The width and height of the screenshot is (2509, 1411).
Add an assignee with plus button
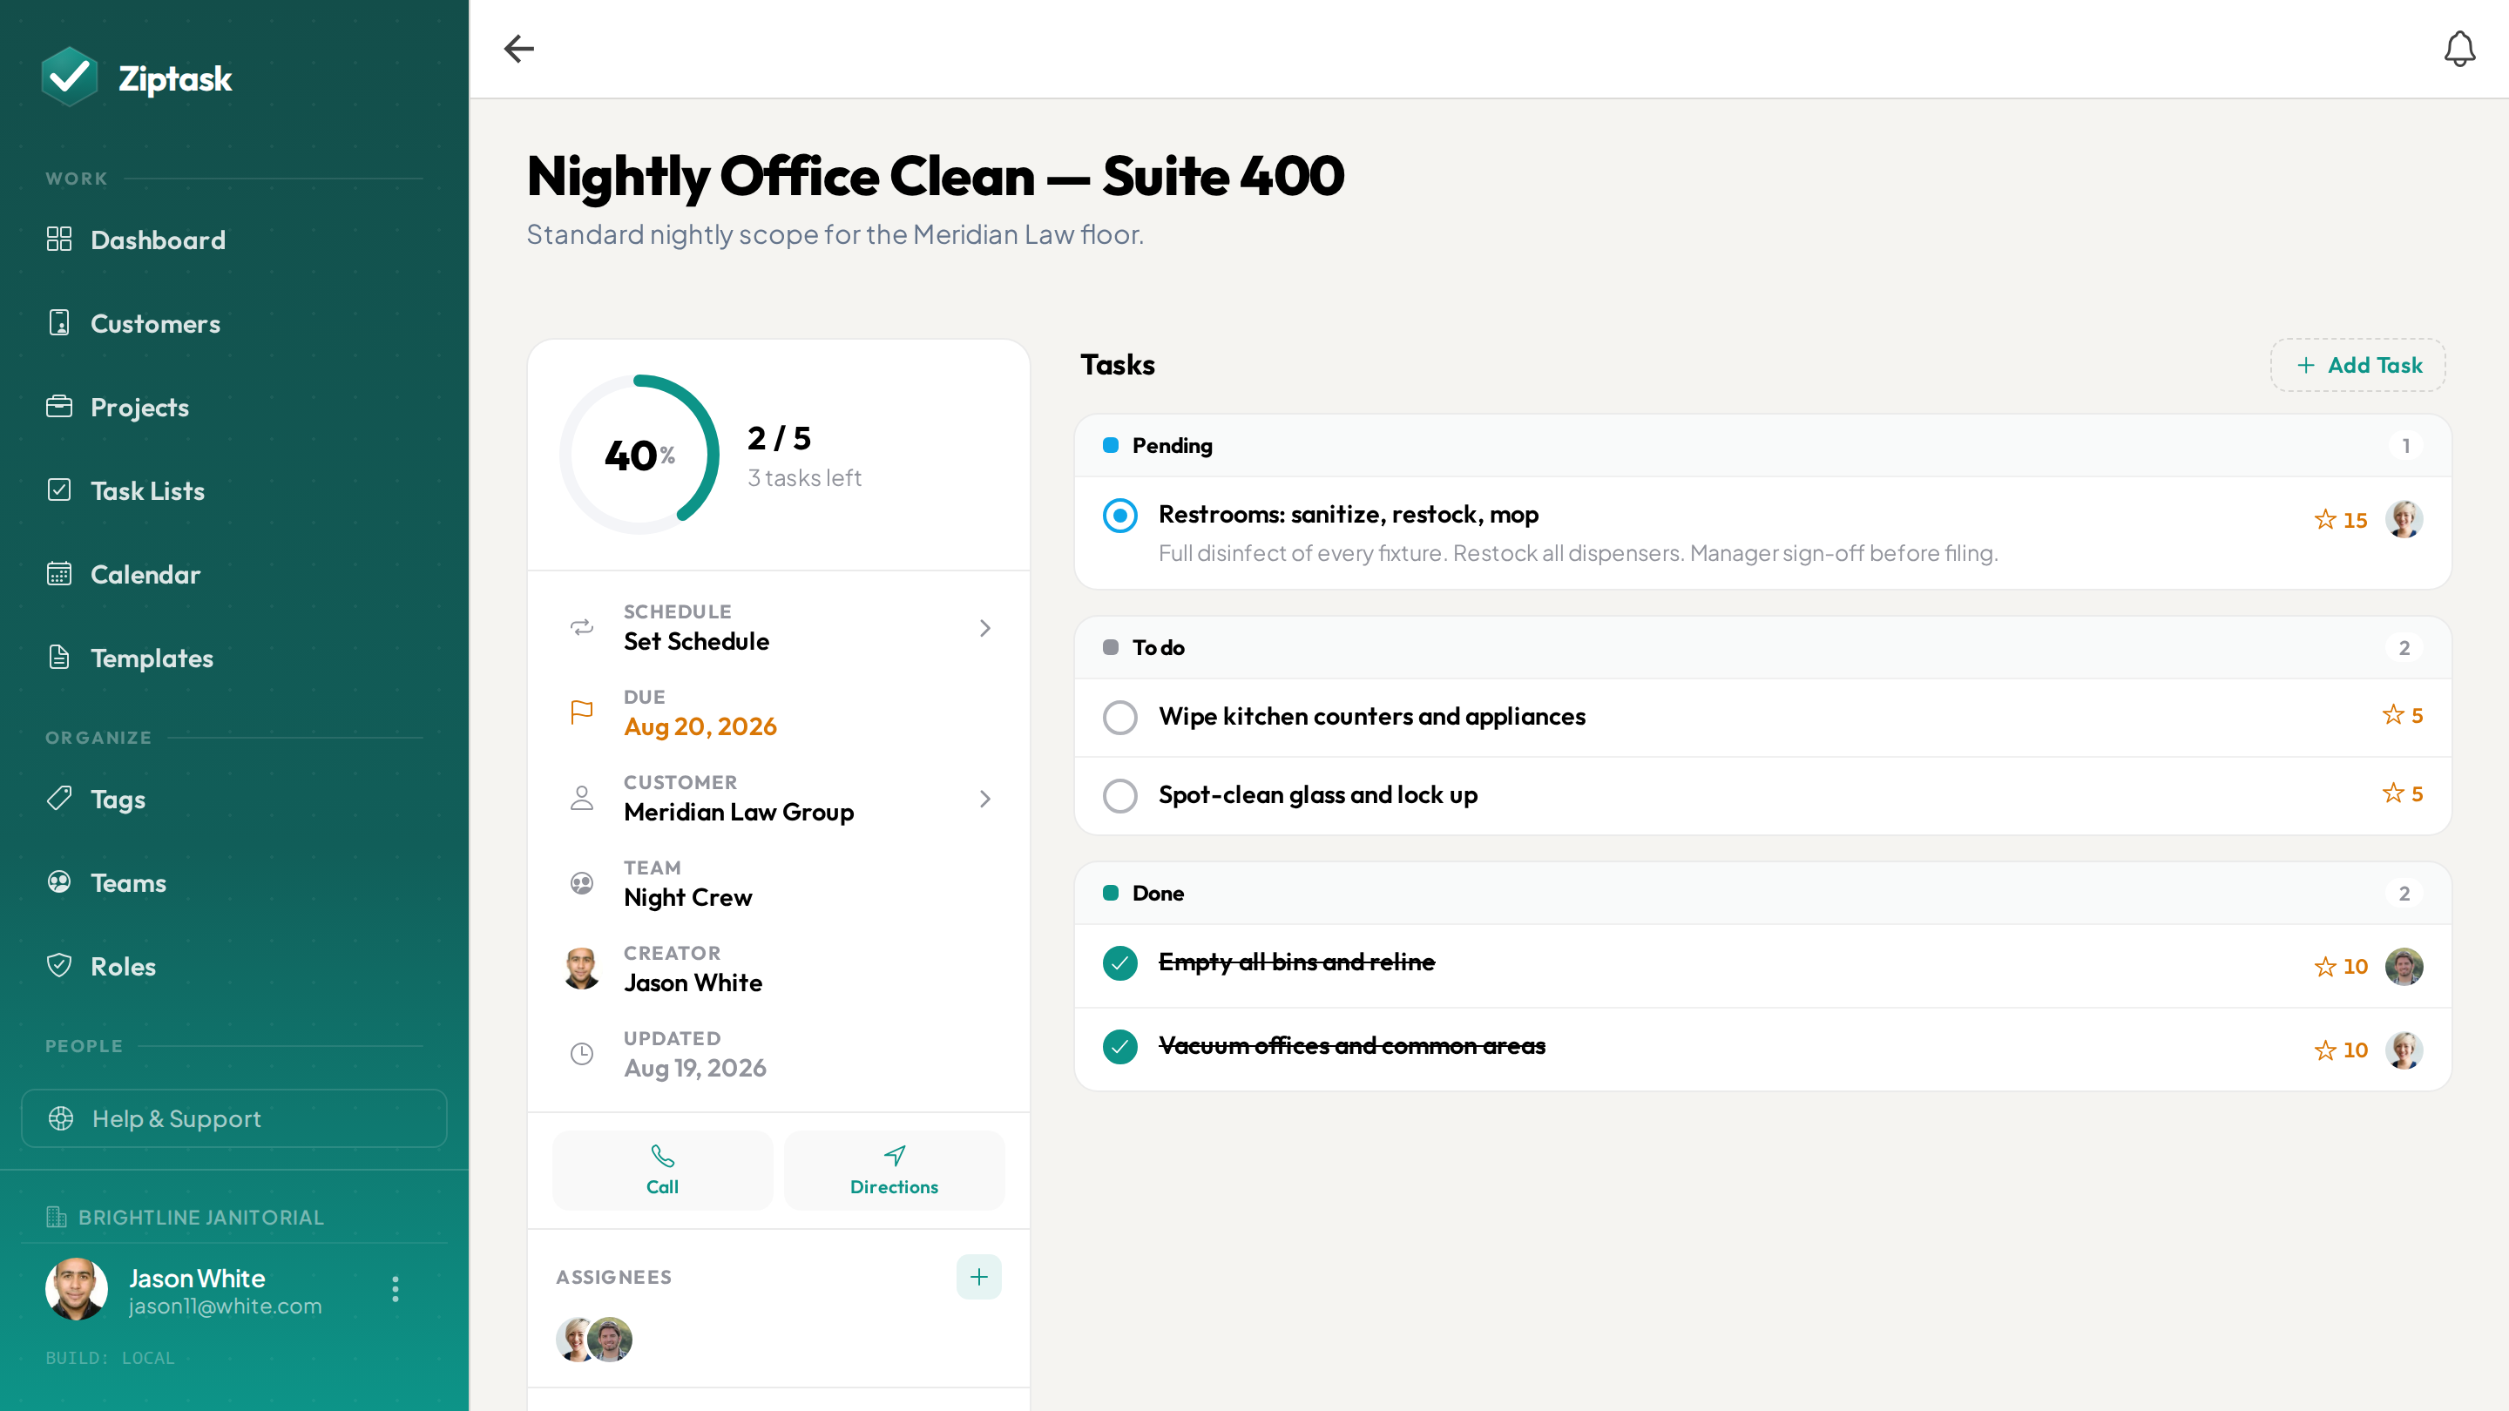pos(979,1277)
